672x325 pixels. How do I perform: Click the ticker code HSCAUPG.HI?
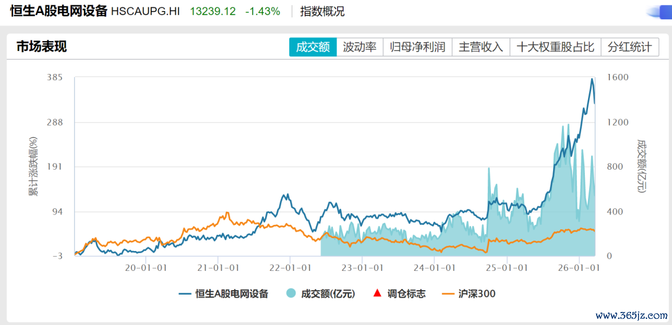(x=145, y=12)
